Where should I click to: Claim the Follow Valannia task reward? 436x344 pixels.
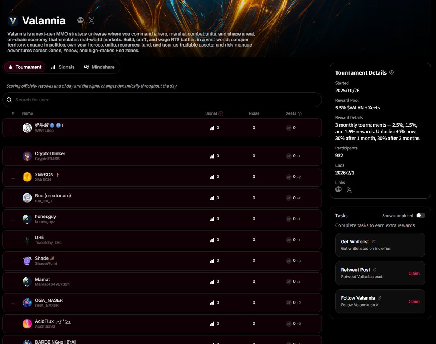(414, 301)
